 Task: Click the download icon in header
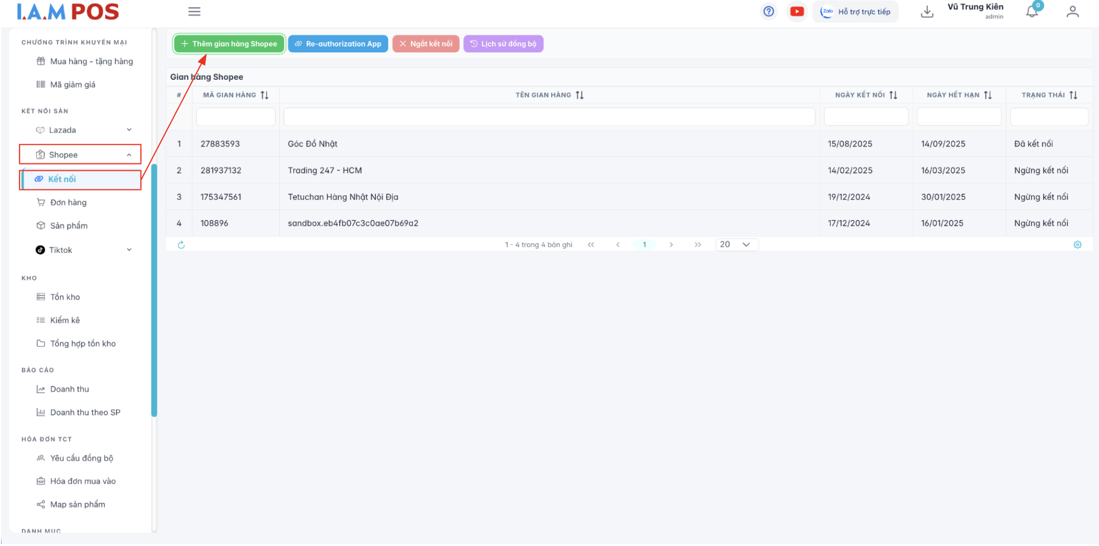[x=927, y=12]
